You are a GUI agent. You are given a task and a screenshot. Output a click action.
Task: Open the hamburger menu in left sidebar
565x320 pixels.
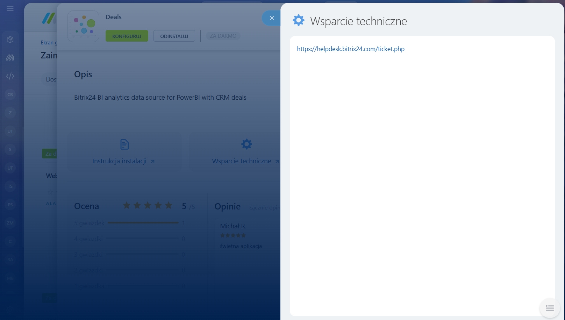pyautogui.click(x=10, y=8)
